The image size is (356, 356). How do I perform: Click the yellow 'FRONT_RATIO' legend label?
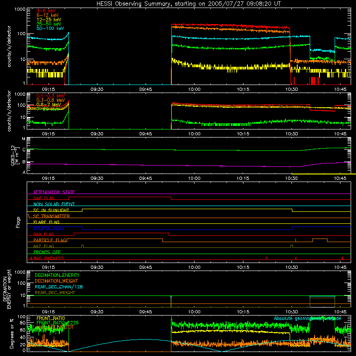50,318
